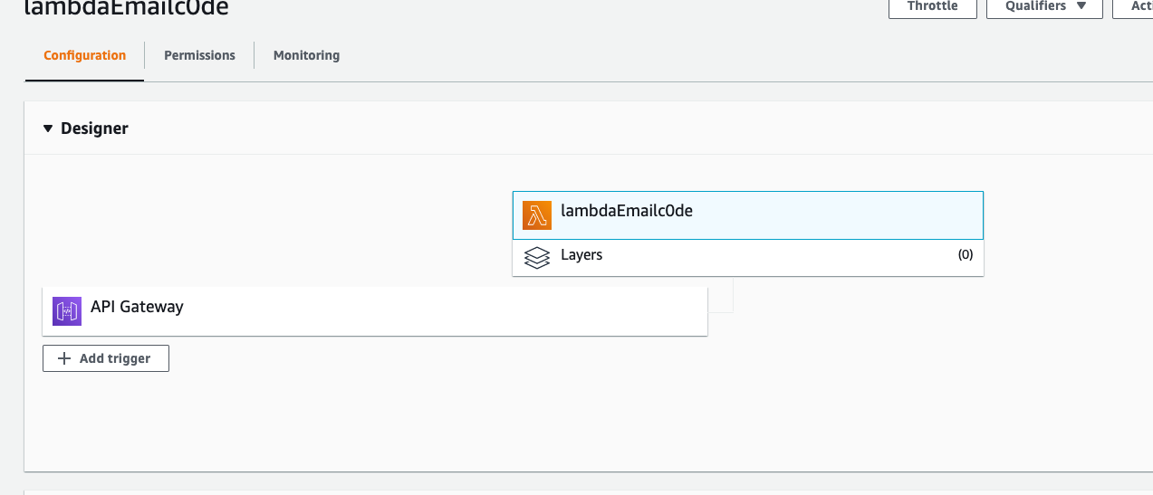Viewport: 1153px width, 495px height.
Task: Click the purple API Gateway icon
Action: (x=67, y=310)
